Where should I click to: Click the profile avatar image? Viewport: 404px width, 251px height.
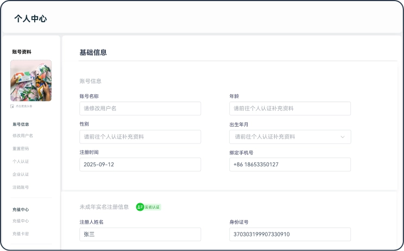[x=31, y=80]
